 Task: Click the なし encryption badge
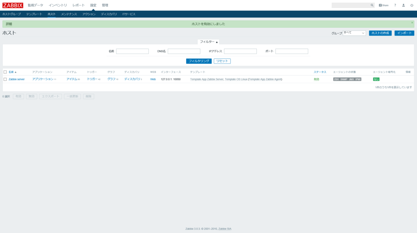point(376,79)
